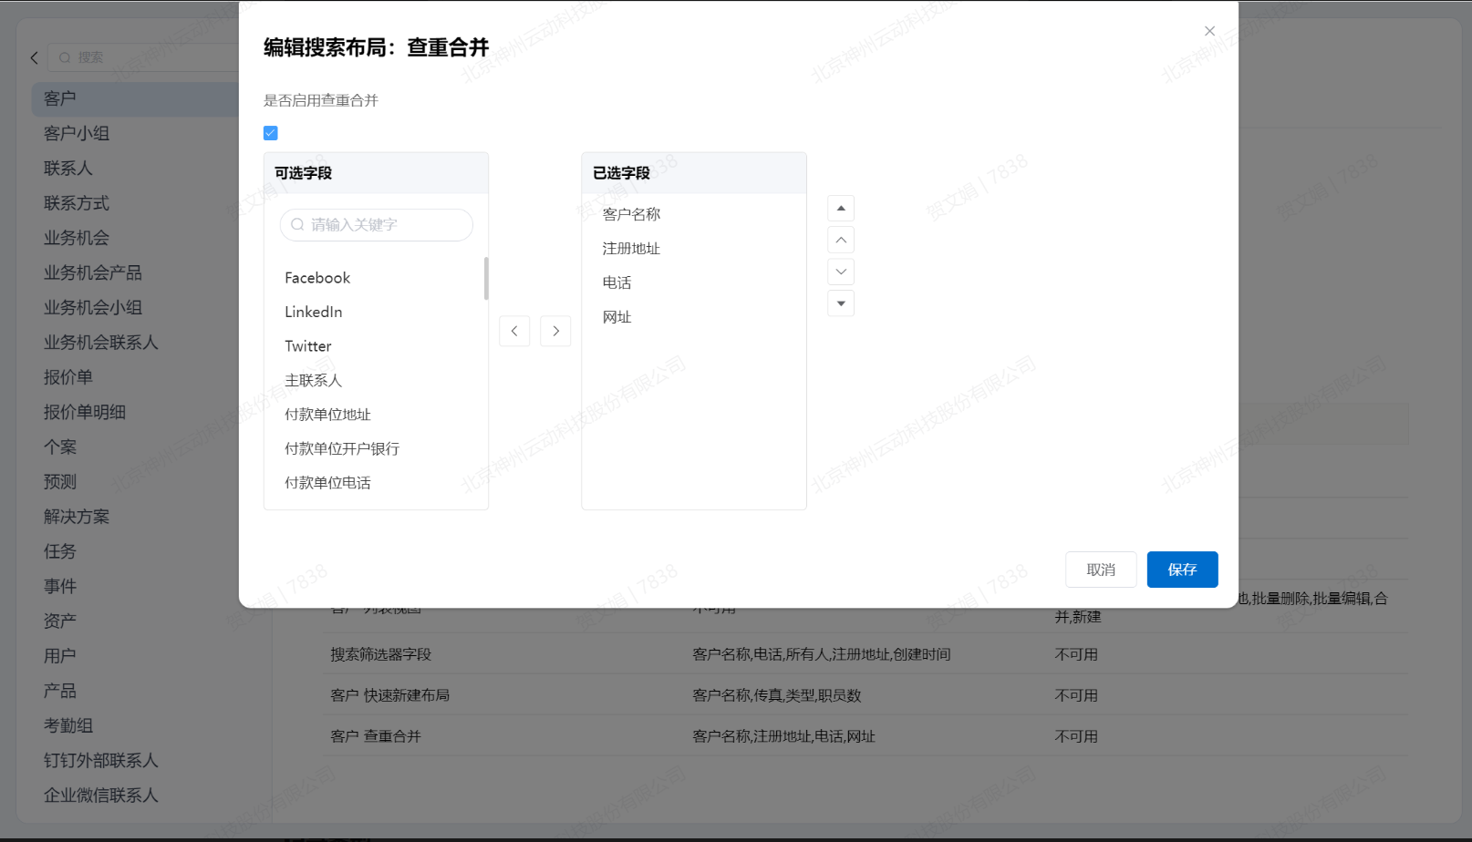This screenshot has width=1472, height=842.
Task: Select Facebook in available fields list
Action: 317,278
